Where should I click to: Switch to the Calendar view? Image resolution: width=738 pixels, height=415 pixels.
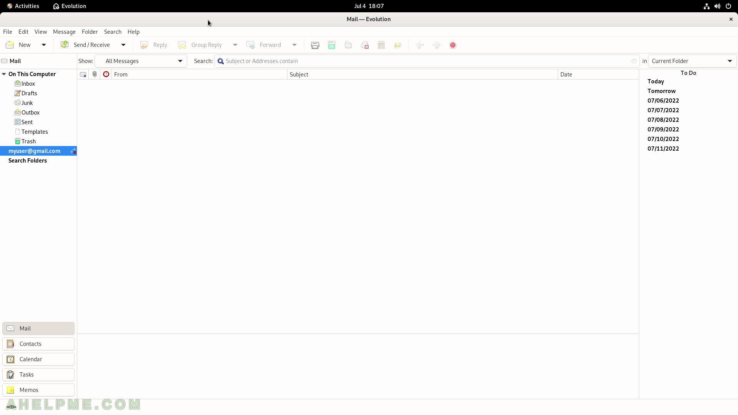pos(38,359)
